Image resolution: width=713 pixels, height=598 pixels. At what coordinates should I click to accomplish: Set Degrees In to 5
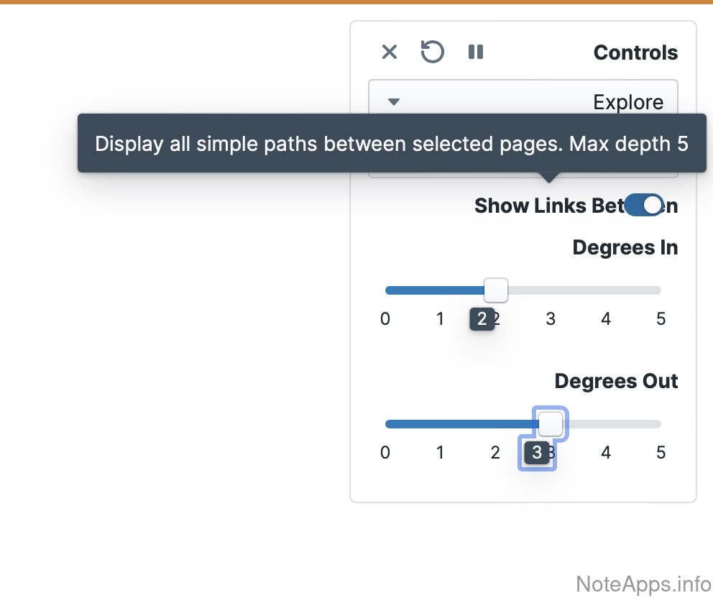[661, 290]
